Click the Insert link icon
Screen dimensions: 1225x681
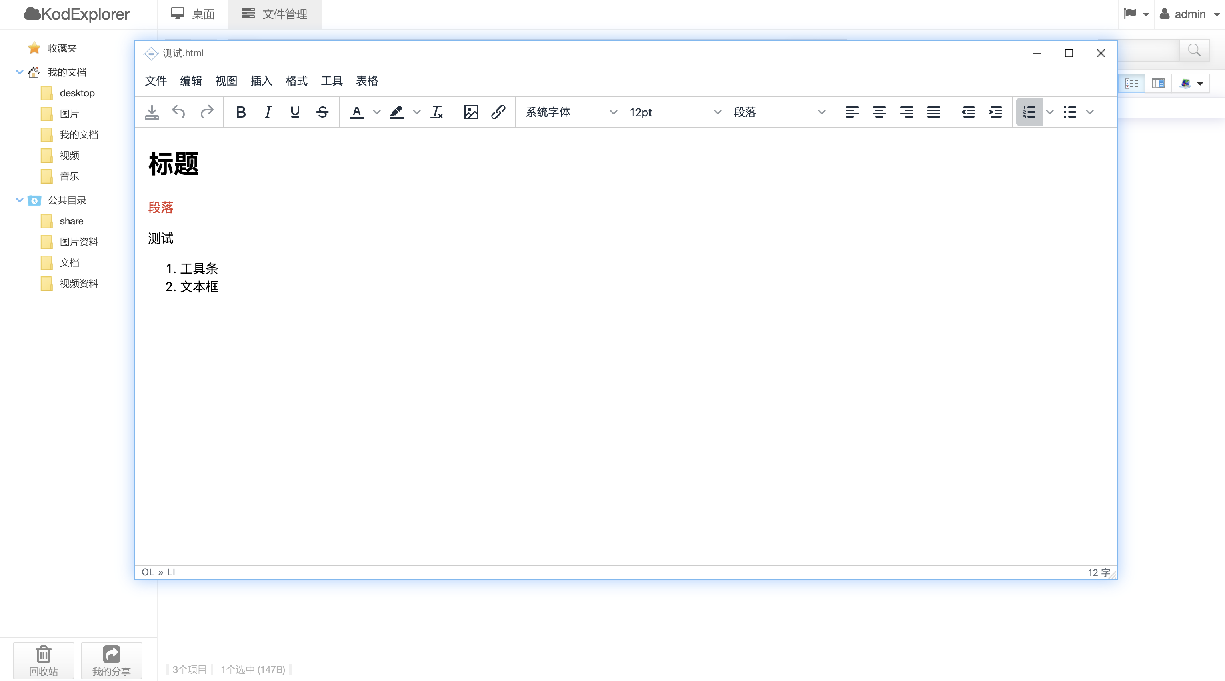pos(498,112)
